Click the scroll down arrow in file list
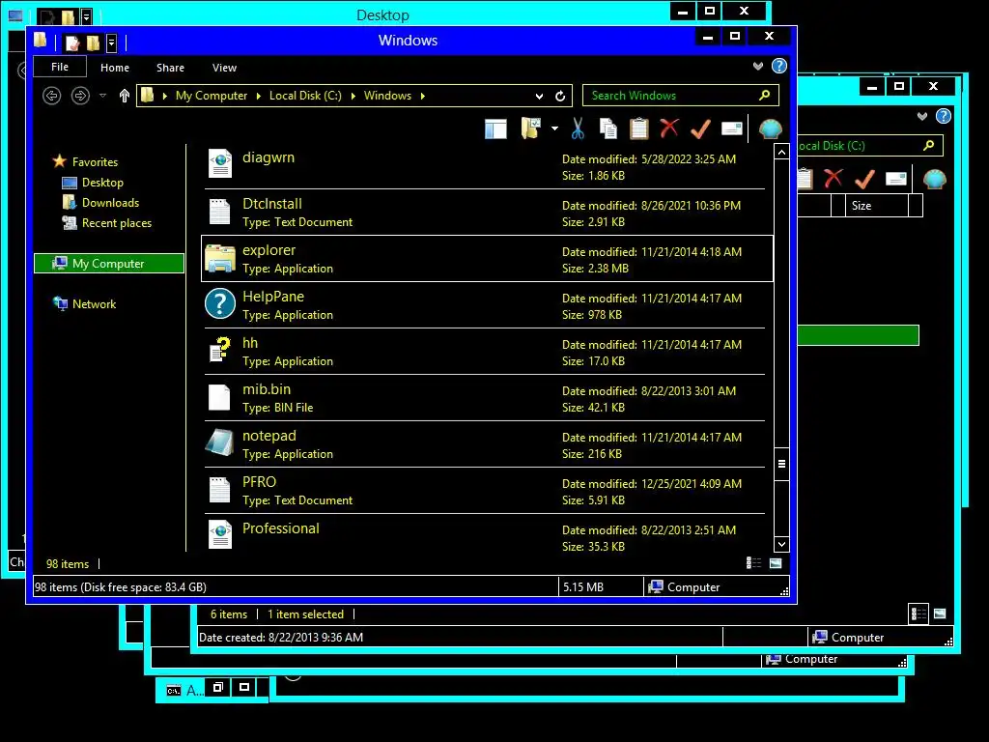 tap(781, 544)
